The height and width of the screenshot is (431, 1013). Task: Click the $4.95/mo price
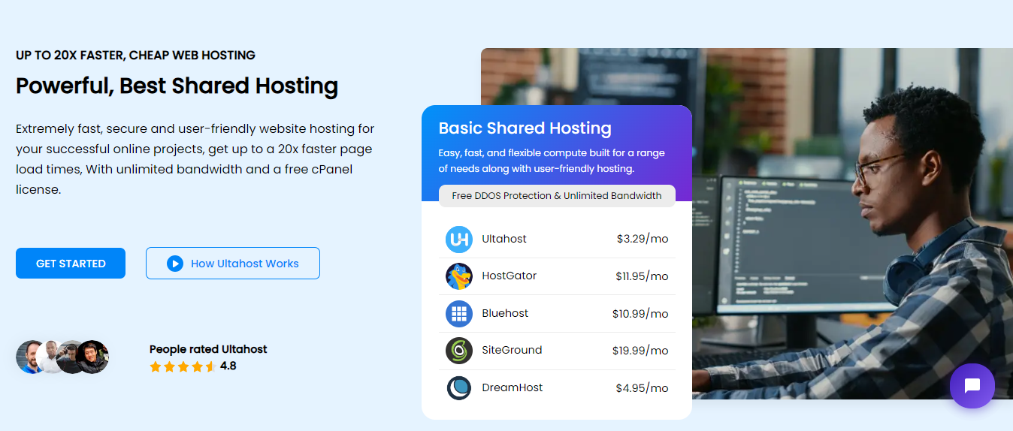(x=642, y=388)
